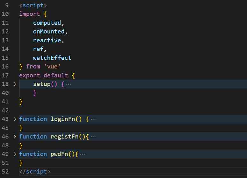Click the ellipsis after loginFn() {
This screenshot has width=247, height=178.
93,119
